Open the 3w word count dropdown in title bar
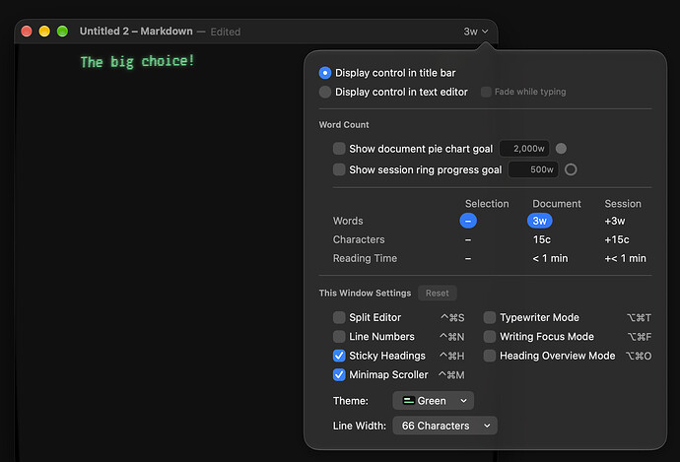The image size is (680, 462). (x=476, y=32)
